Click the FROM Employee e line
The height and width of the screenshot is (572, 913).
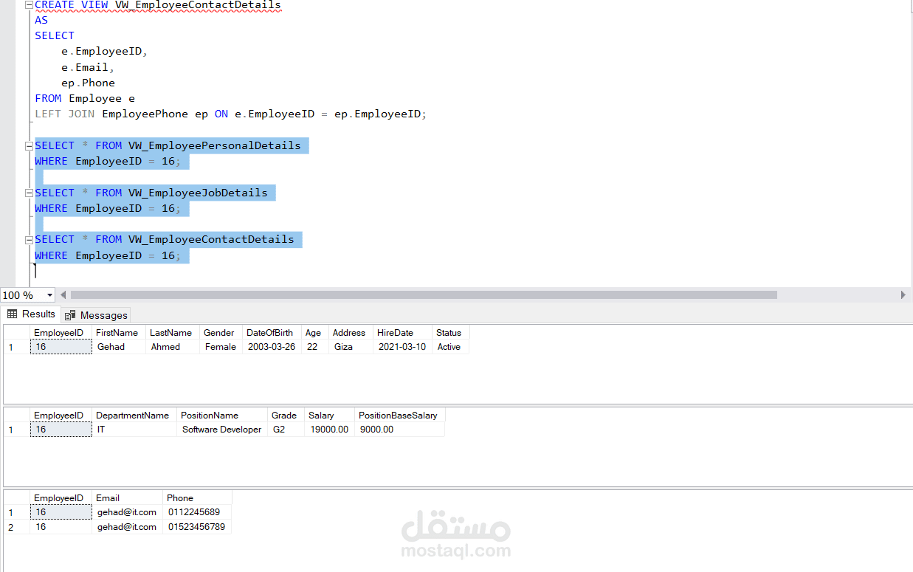click(85, 98)
